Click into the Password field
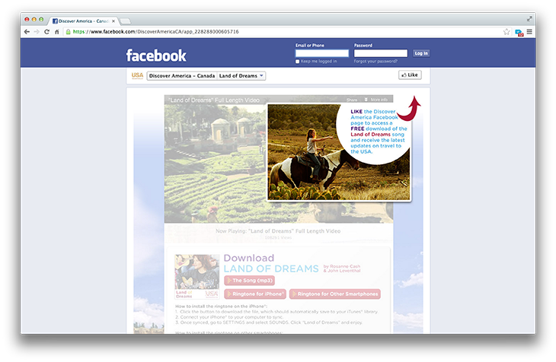 [x=381, y=53]
